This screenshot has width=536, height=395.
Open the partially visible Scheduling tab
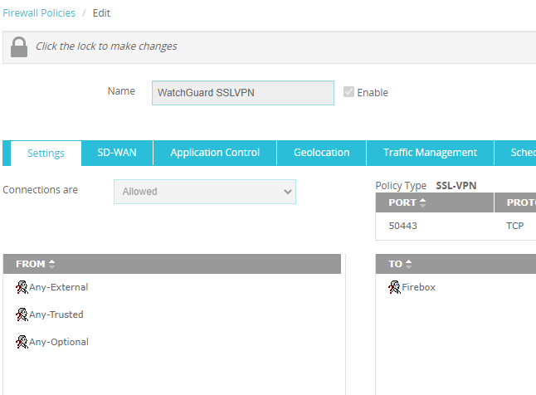coord(515,153)
